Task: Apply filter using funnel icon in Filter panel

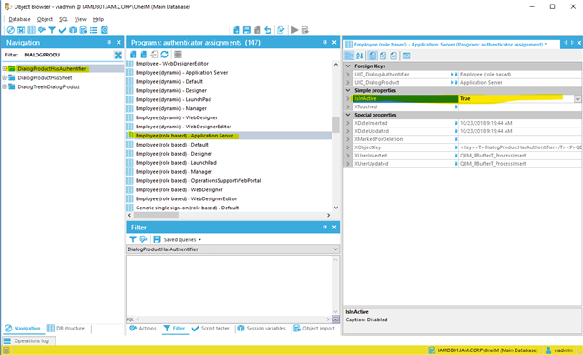Action: 133,239
